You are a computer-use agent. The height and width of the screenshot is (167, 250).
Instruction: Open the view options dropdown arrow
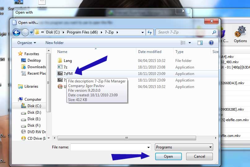point(190,43)
